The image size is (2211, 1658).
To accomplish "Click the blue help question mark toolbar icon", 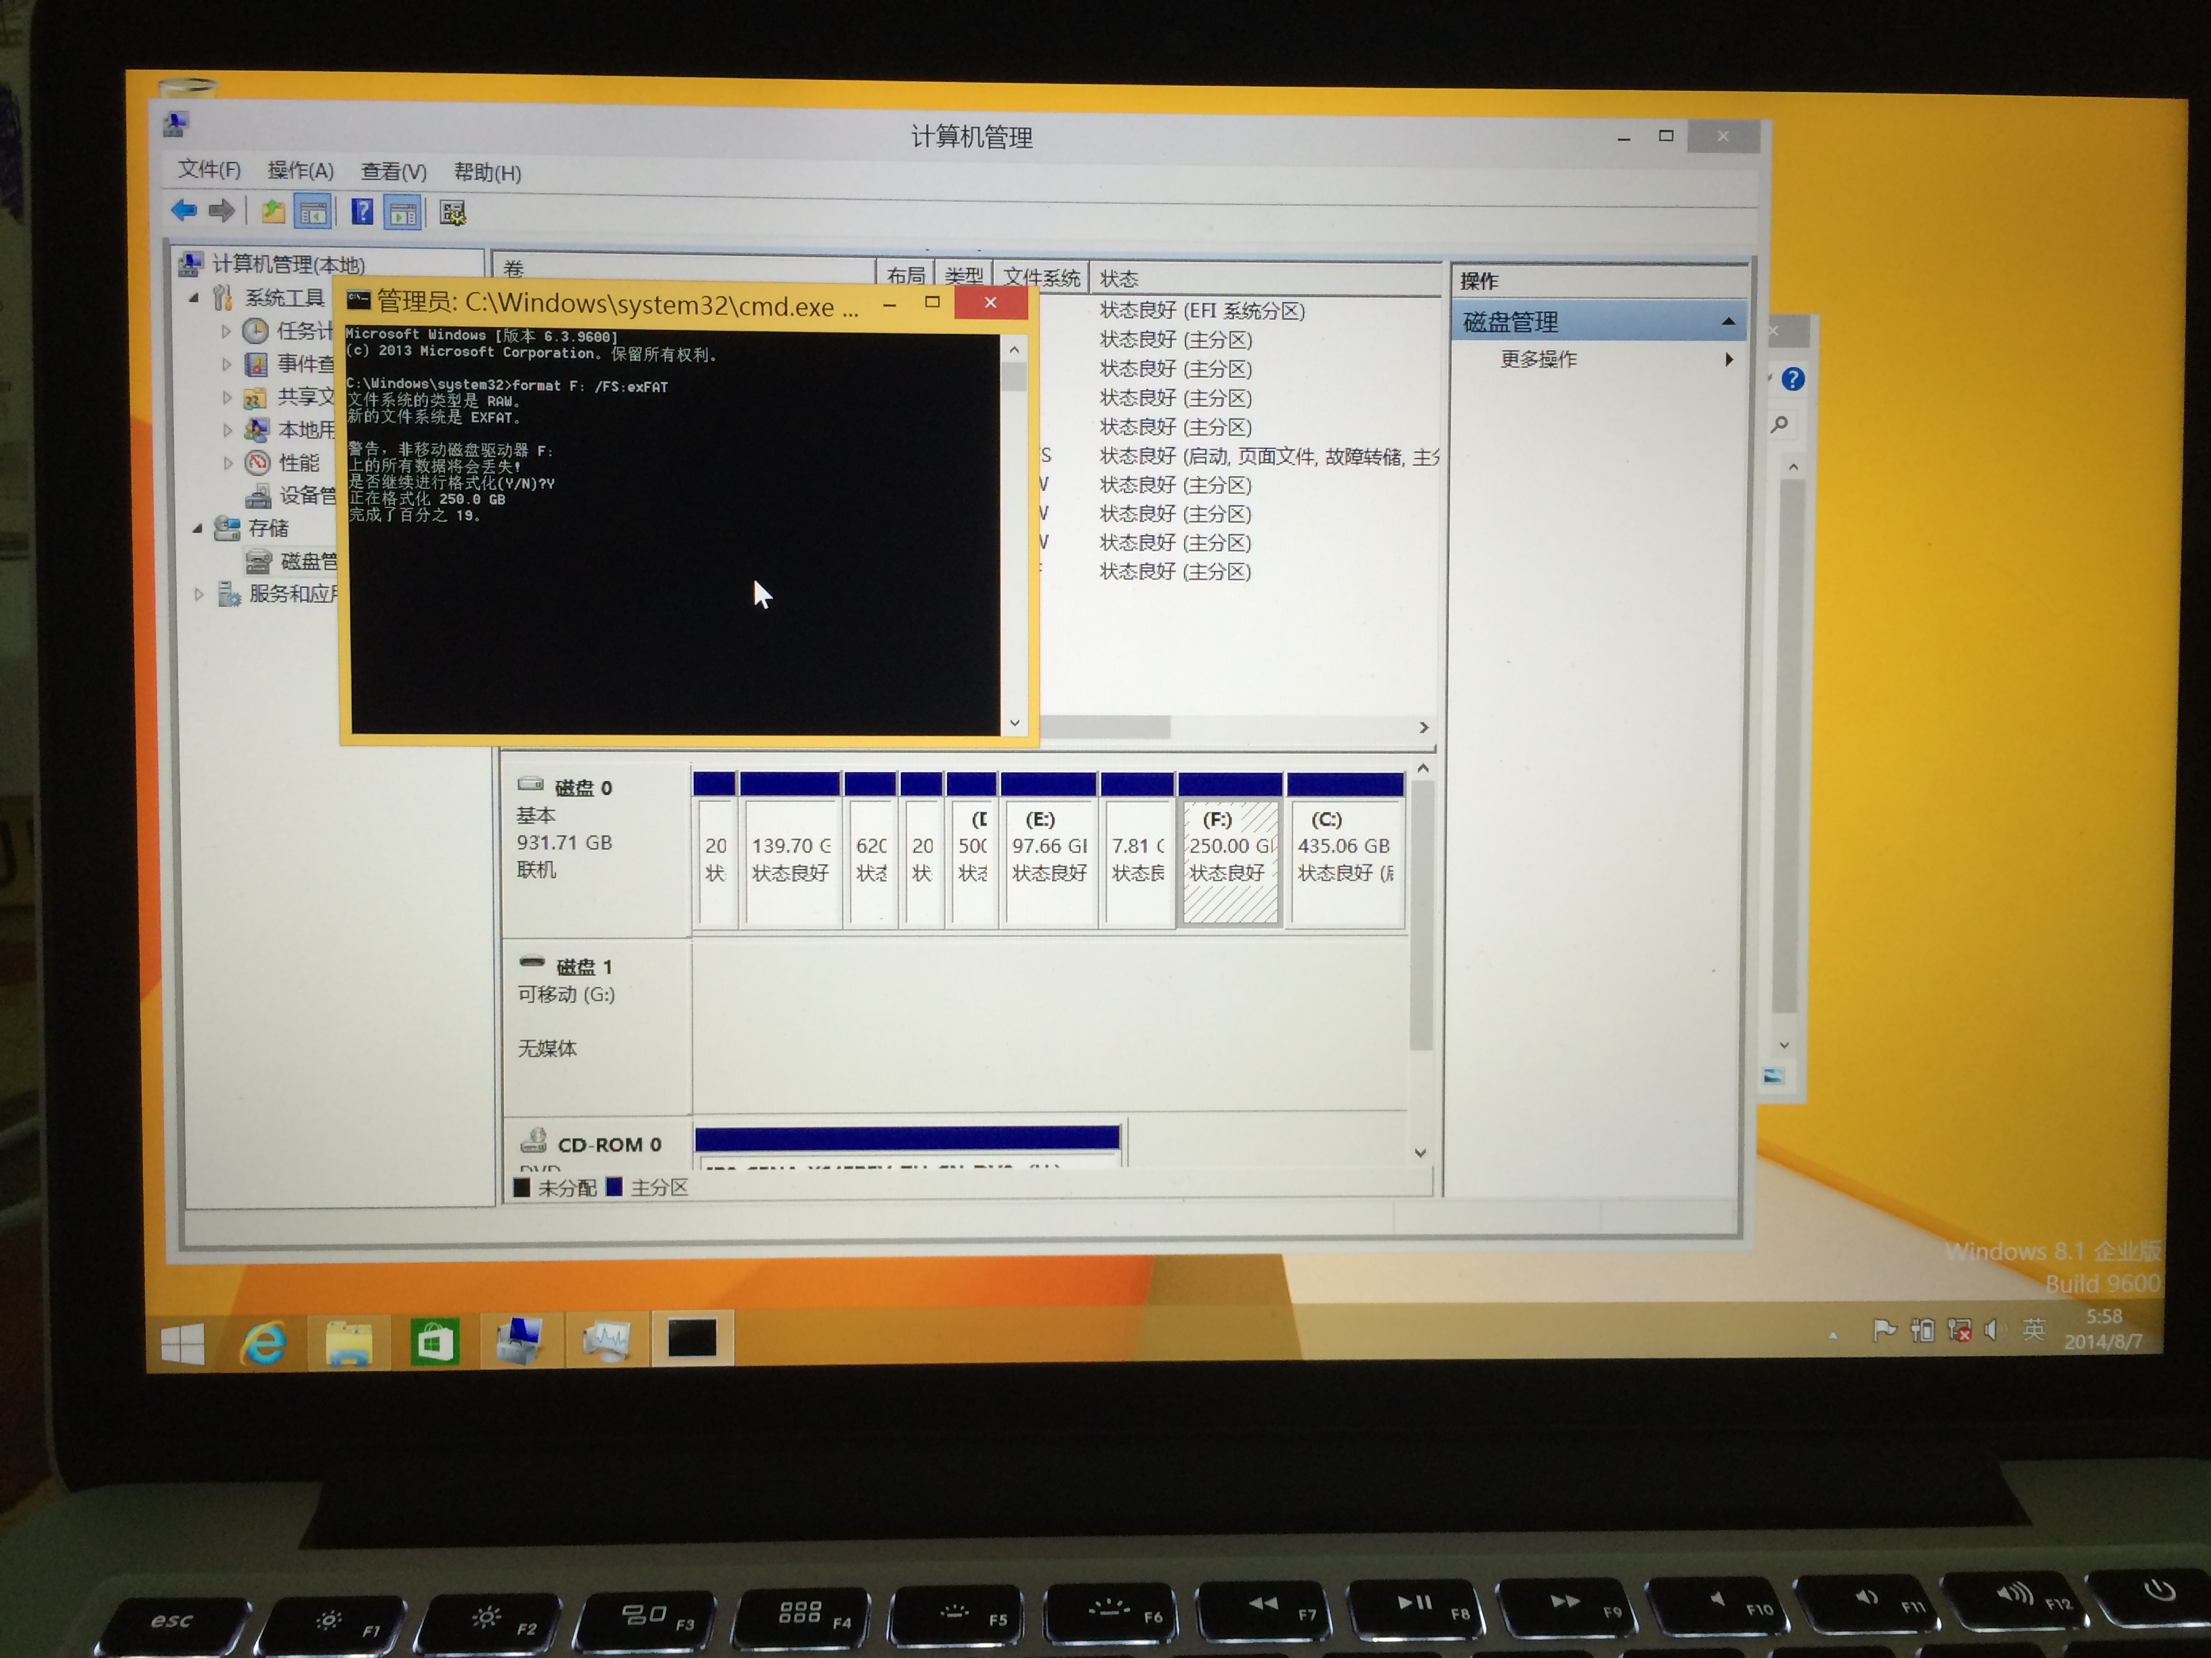I will pyautogui.click(x=362, y=212).
